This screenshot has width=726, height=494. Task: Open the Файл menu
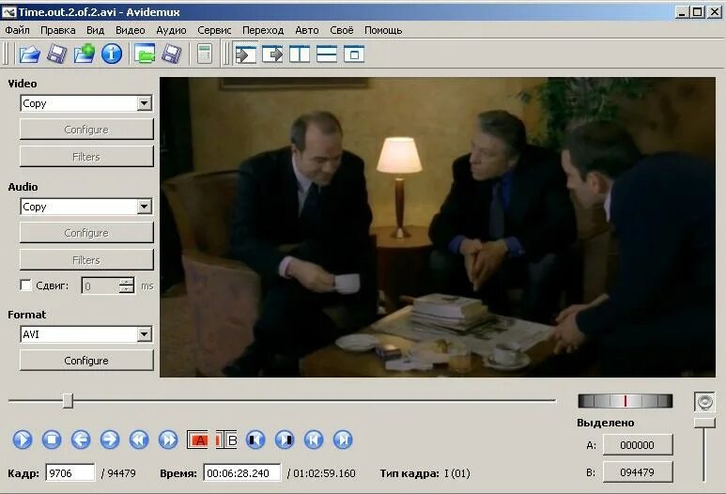point(17,31)
